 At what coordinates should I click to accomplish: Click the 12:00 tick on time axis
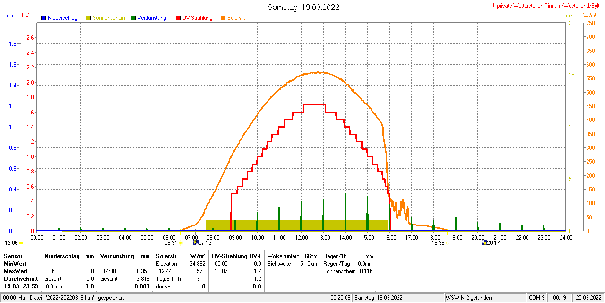point(301,237)
